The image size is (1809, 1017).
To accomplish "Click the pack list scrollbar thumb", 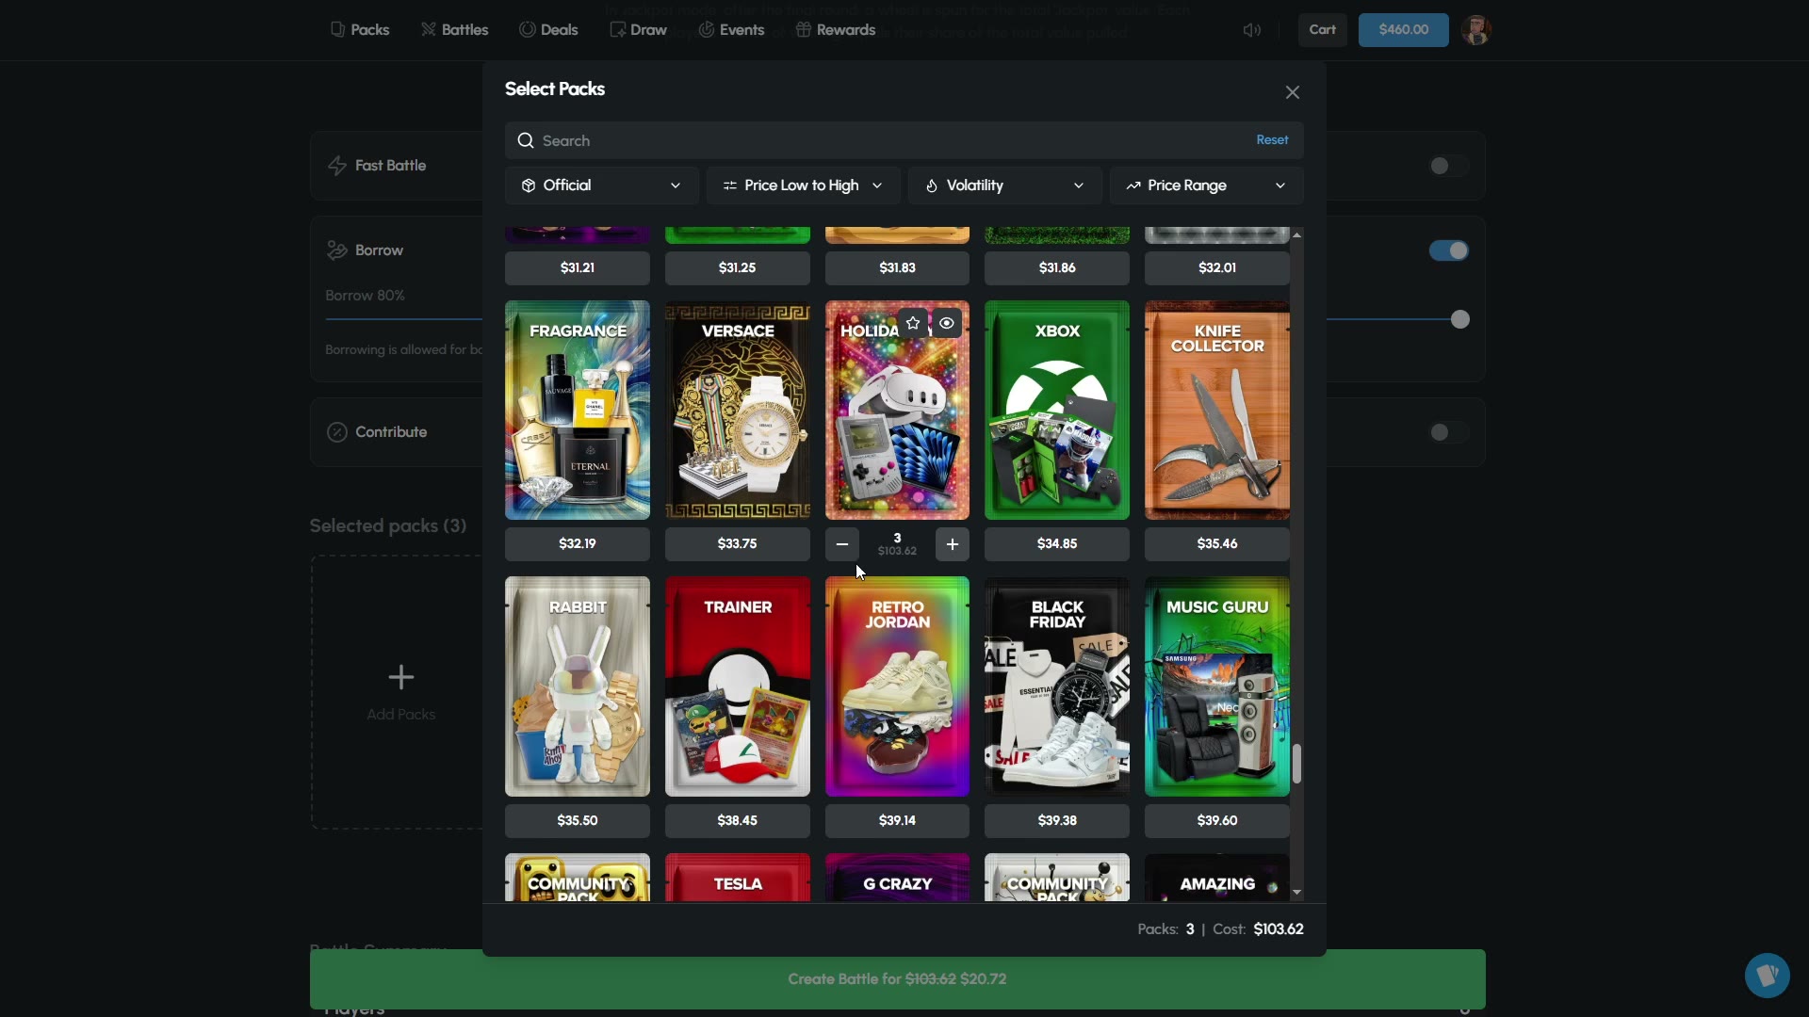I will 1297,764.
